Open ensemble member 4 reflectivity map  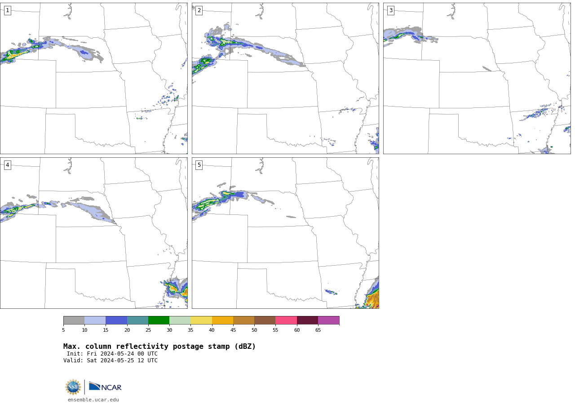[x=93, y=233]
